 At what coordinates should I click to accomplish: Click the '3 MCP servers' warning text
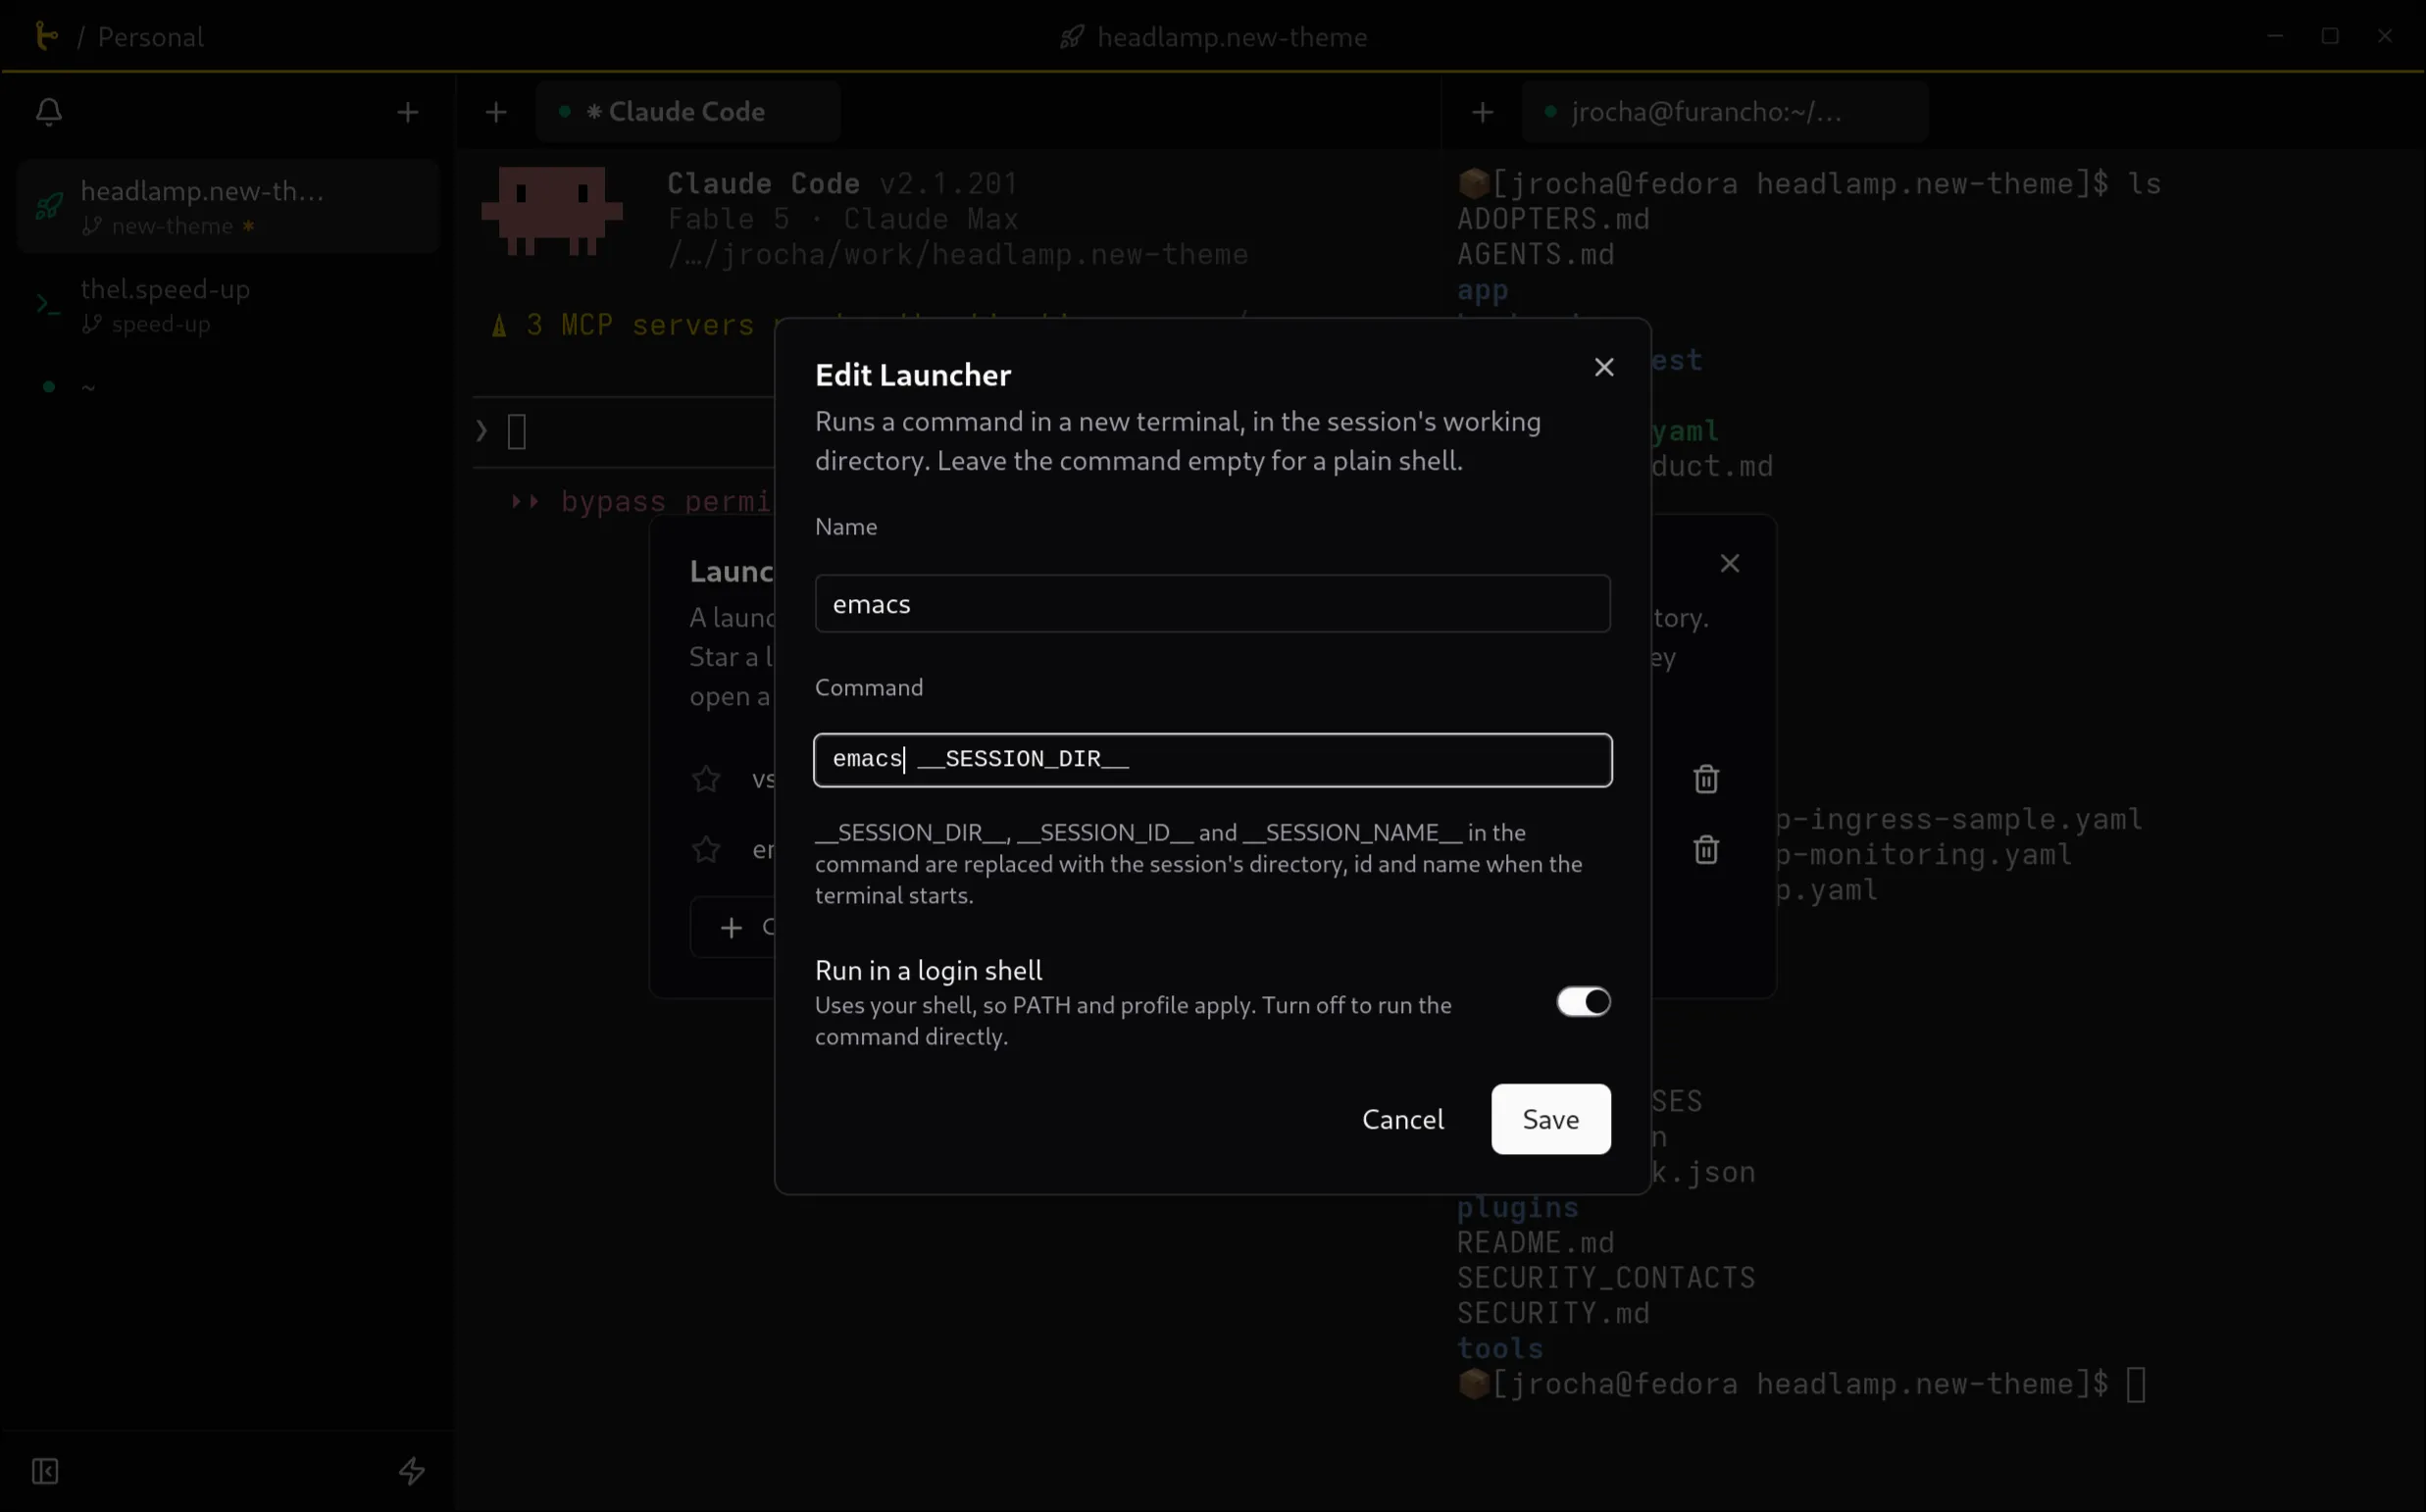640,325
